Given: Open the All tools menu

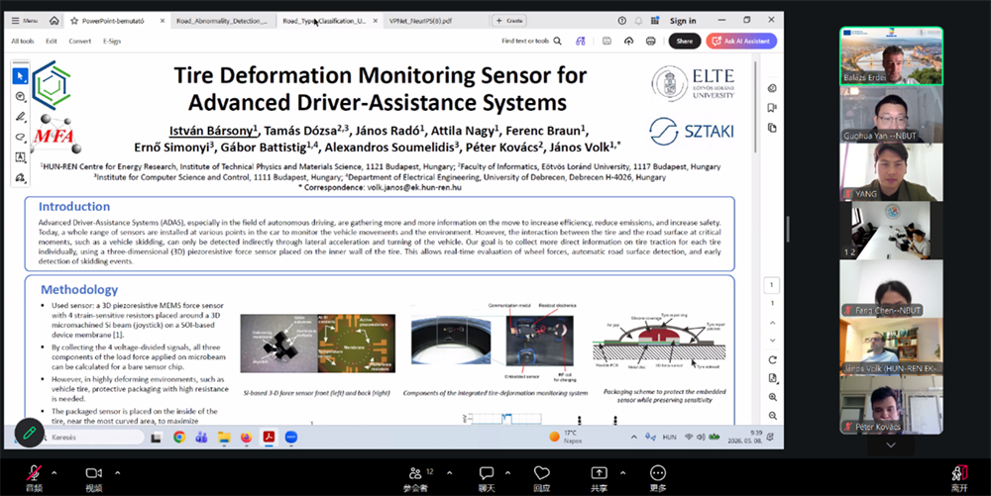Looking at the screenshot, I should pos(23,41).
